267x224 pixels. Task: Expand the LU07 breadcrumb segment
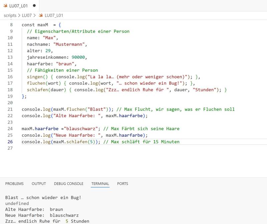click(27, 15)
